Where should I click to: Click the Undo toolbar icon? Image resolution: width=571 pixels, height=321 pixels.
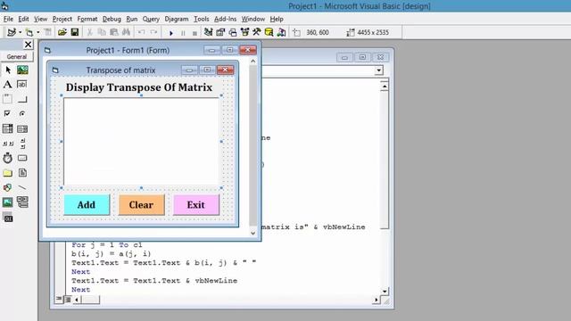pos(141,32)
